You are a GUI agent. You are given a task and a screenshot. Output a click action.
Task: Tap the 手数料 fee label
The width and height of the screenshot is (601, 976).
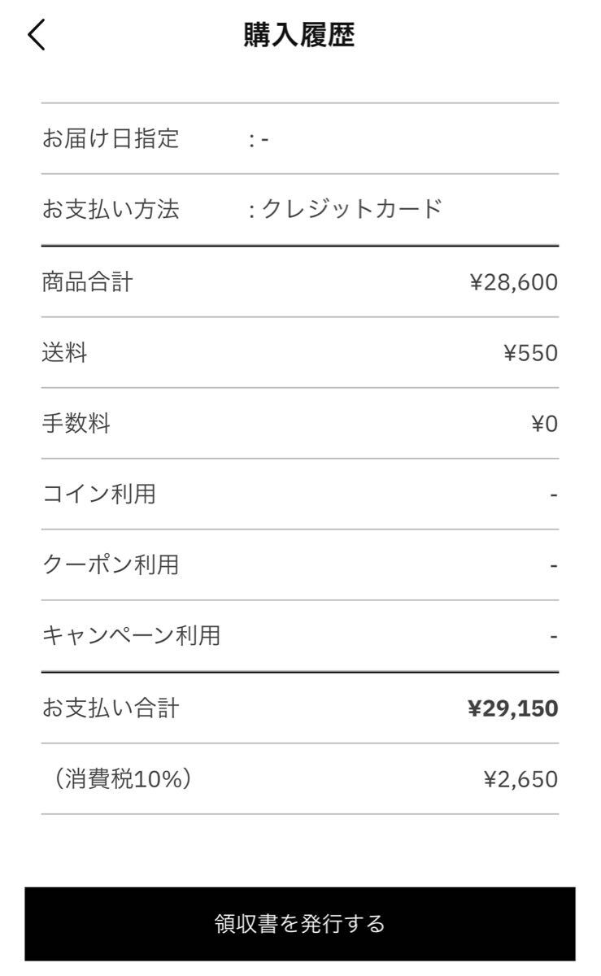76,424
